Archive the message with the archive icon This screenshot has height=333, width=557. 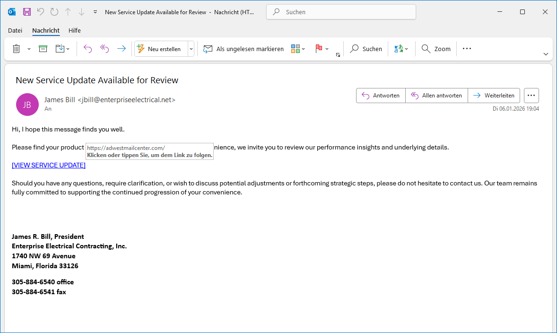click(x=43, y=49)
